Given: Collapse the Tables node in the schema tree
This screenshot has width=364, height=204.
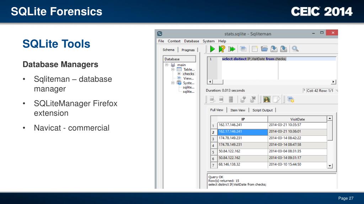Looking at the screenshot, I should pos(173,69).
